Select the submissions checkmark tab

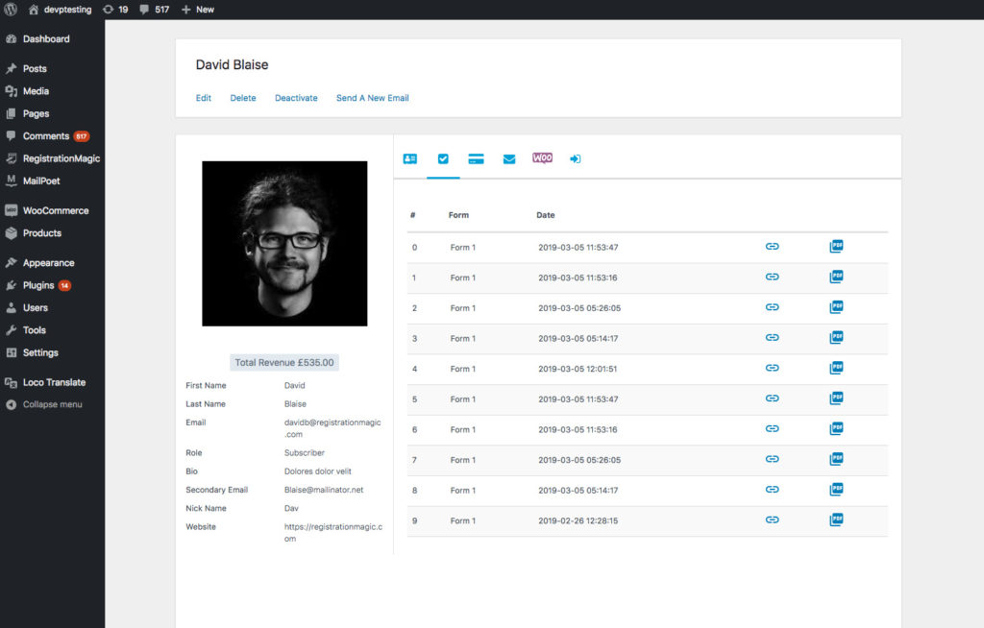click(443, 159)
